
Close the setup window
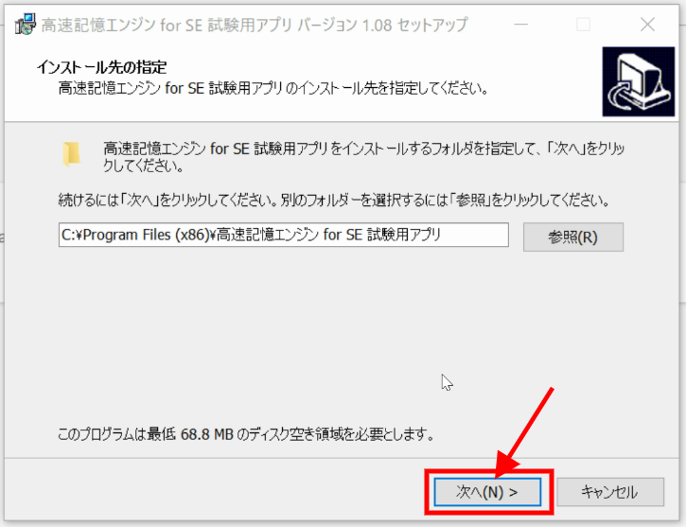coord(647,25)
